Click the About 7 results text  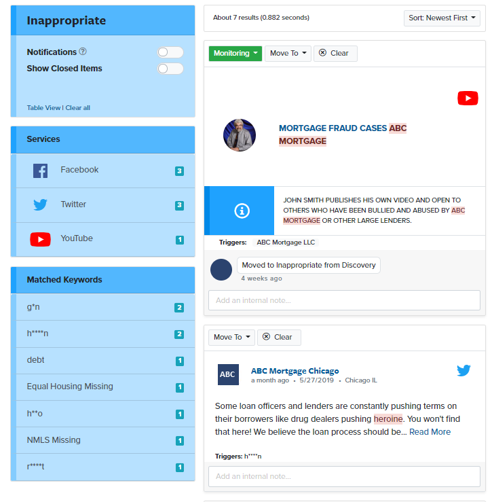tap(261, 18)
